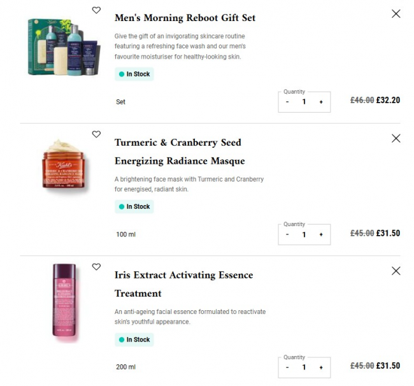Remove Turmeric & Cranberry Masque from cart
Image resolution: width=414 pixels, height=386 pixels.
coord(396,138)
